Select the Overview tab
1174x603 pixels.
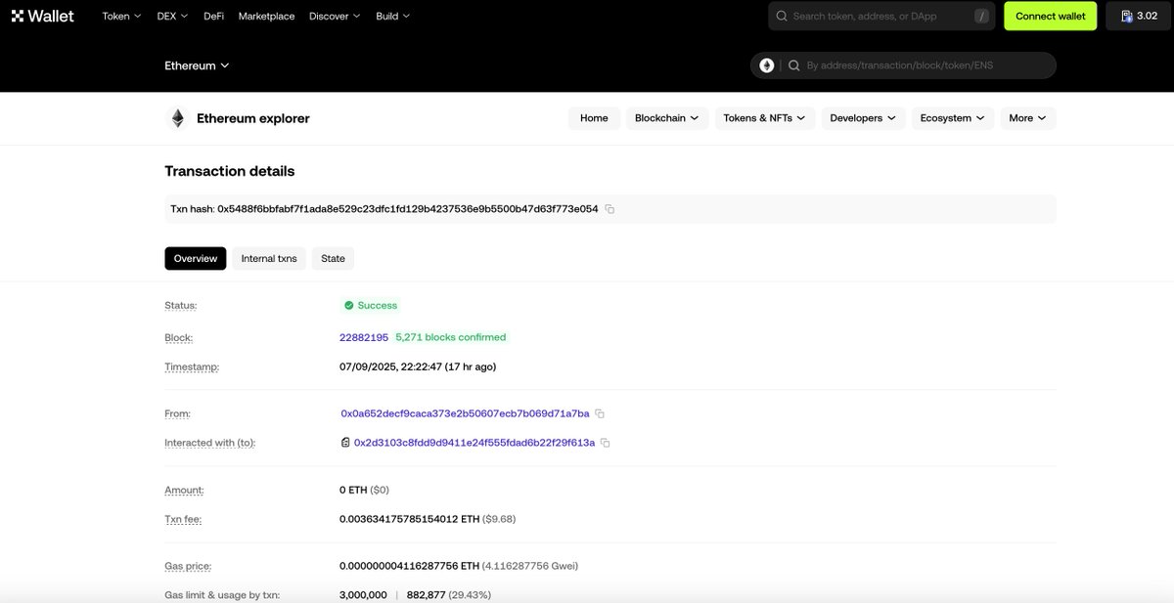pyautogui.click(x=196, y=258)
